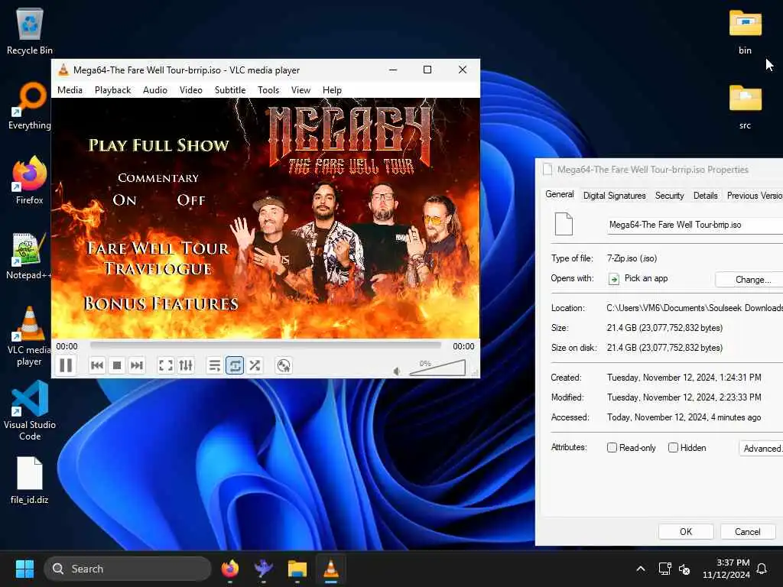783x587 pixels.
Task: Show VLC extended settings
Action: (x=186, y=365)
